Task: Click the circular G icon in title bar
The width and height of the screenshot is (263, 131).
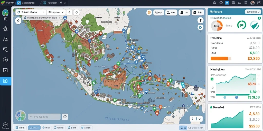Action: click(x=221, y=3)
